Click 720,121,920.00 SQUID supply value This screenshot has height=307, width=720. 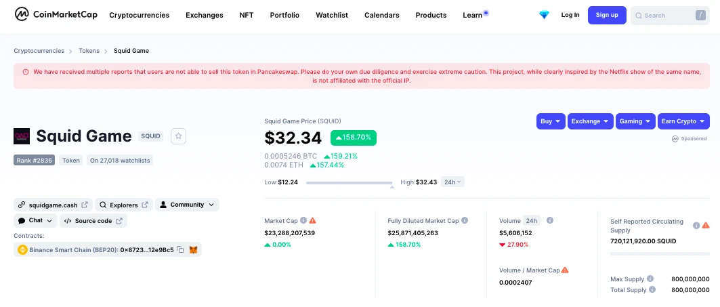643,241
